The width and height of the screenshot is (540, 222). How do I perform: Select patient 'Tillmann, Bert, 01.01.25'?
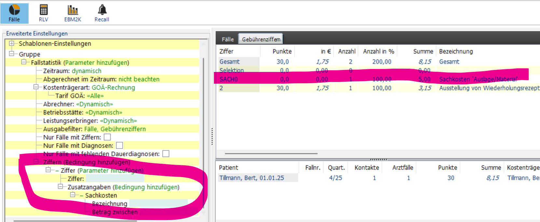point(252,178)
